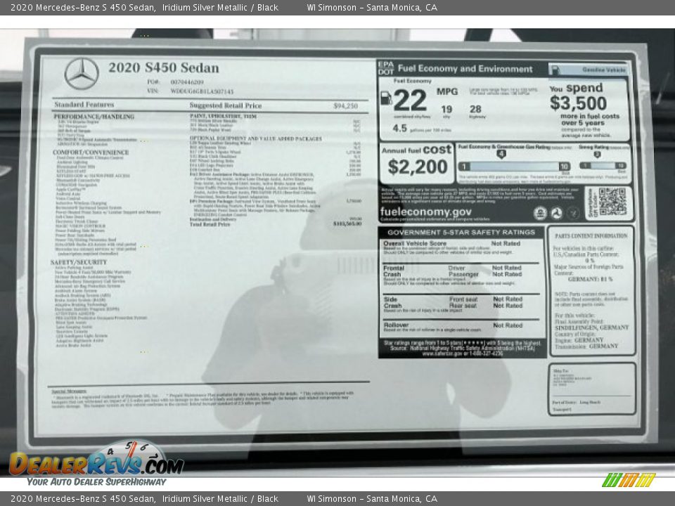Open the fueleconomy.gov link
The image size is (675, 506).
click(x=425, y=212)
